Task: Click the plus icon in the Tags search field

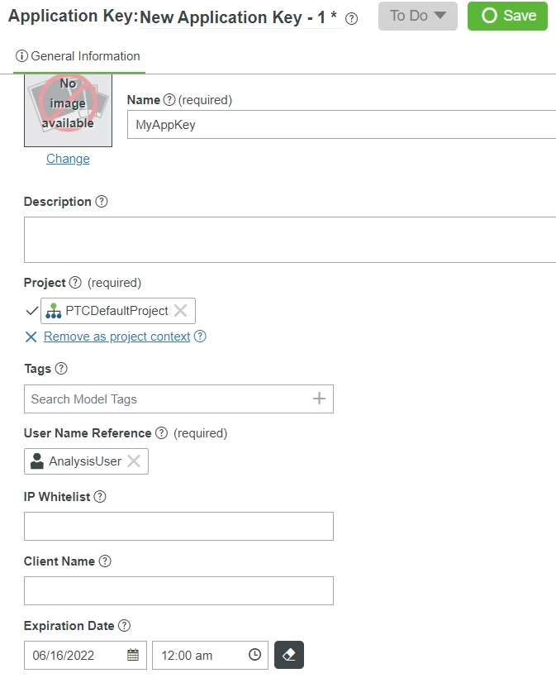Action: point(319,399)
